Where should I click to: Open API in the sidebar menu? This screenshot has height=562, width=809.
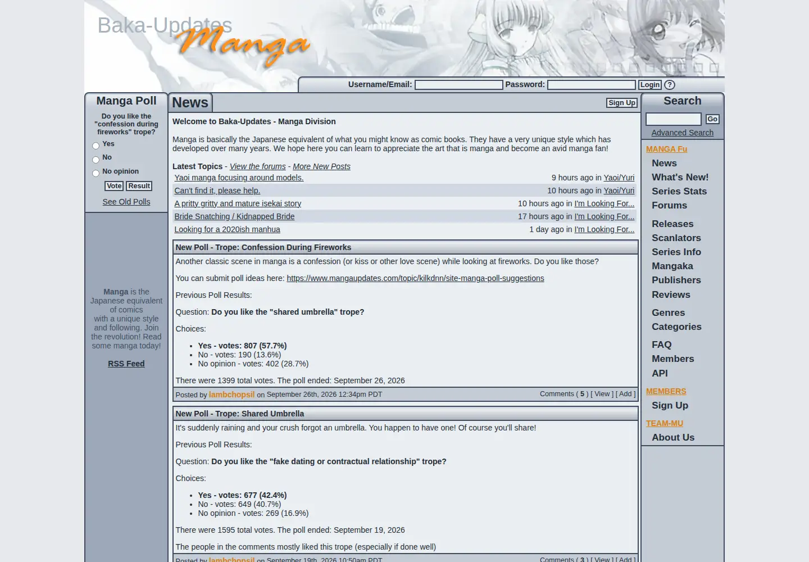tap(660, 373)
